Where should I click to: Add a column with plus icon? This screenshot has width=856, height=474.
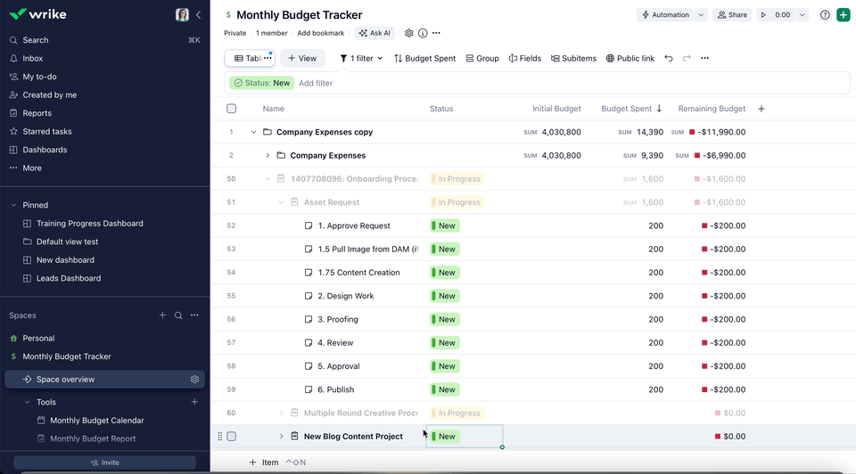pyautogui.click(x=761, y=109)
